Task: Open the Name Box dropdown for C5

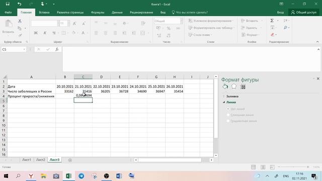Action: [24, 49]
